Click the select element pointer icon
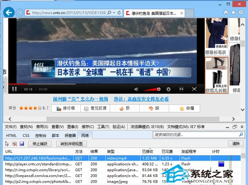248x185 pixels. 7,144
